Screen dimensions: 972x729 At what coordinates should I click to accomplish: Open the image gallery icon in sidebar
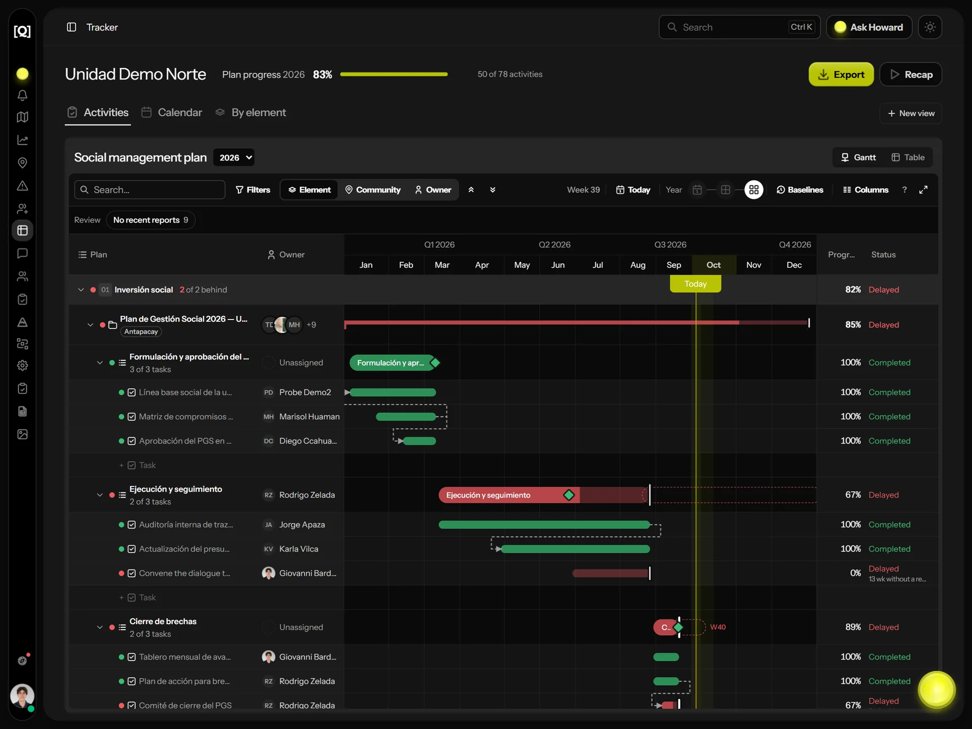[x=22, y=434]
